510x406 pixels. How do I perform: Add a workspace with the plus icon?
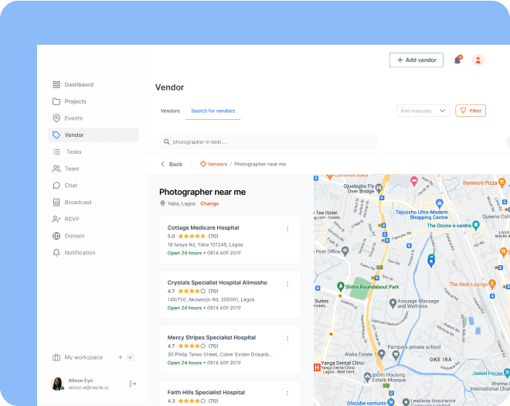pyautogui.click(x=121, y=357)
